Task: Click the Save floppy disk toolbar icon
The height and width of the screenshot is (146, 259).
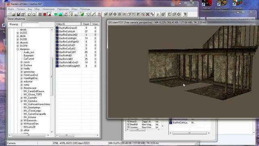Action: 18,14
